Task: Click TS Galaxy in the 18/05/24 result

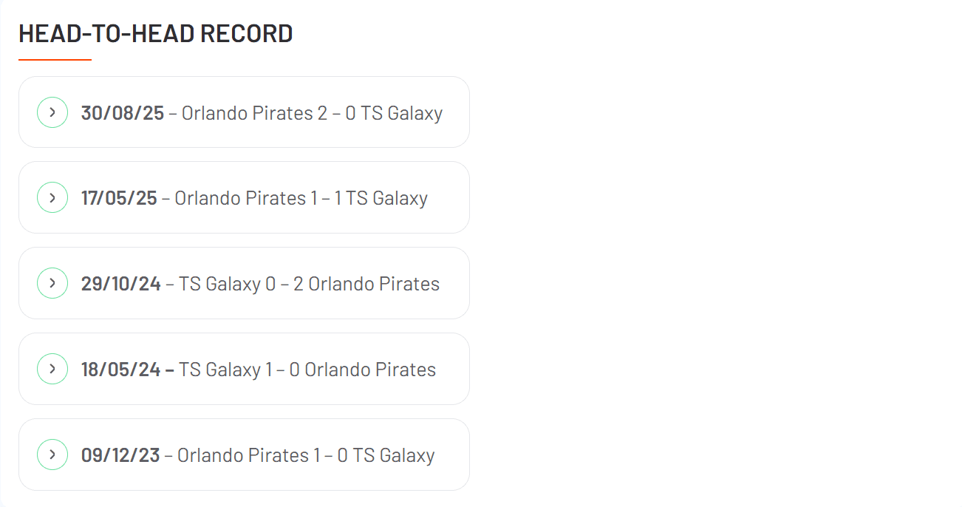Action: tap(219, 370)
